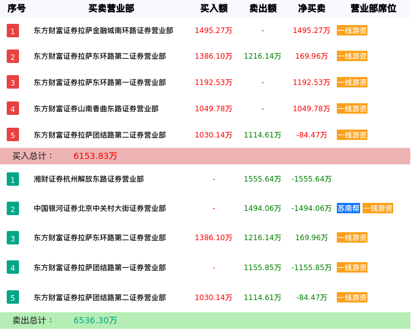The image size is (414, 330).
Task: Open 东方财富证券拉萨东环路第一证券营业部 branch
Action: pos(100,82)
